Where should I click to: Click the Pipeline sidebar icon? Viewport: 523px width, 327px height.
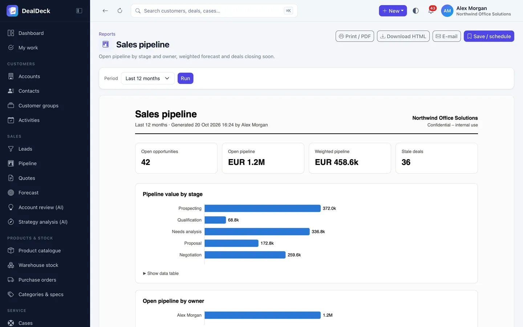[x=11, y=163]
